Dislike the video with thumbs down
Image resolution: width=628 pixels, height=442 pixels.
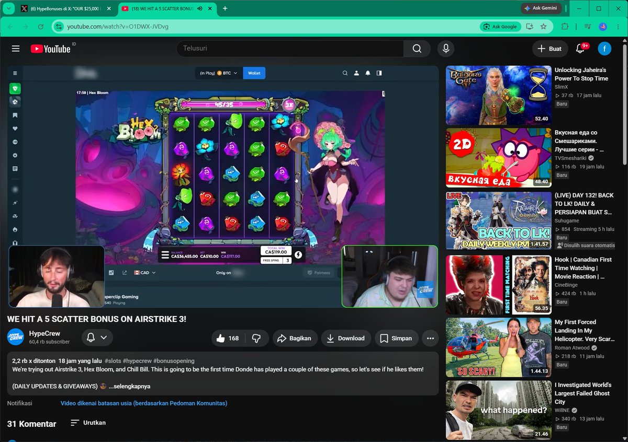[256, 338]
